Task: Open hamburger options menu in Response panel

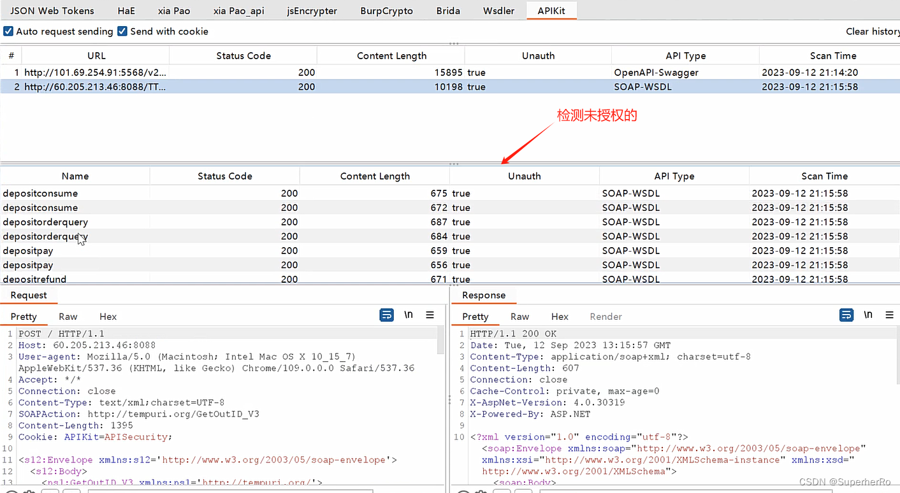Action: (x=890, y=315)
